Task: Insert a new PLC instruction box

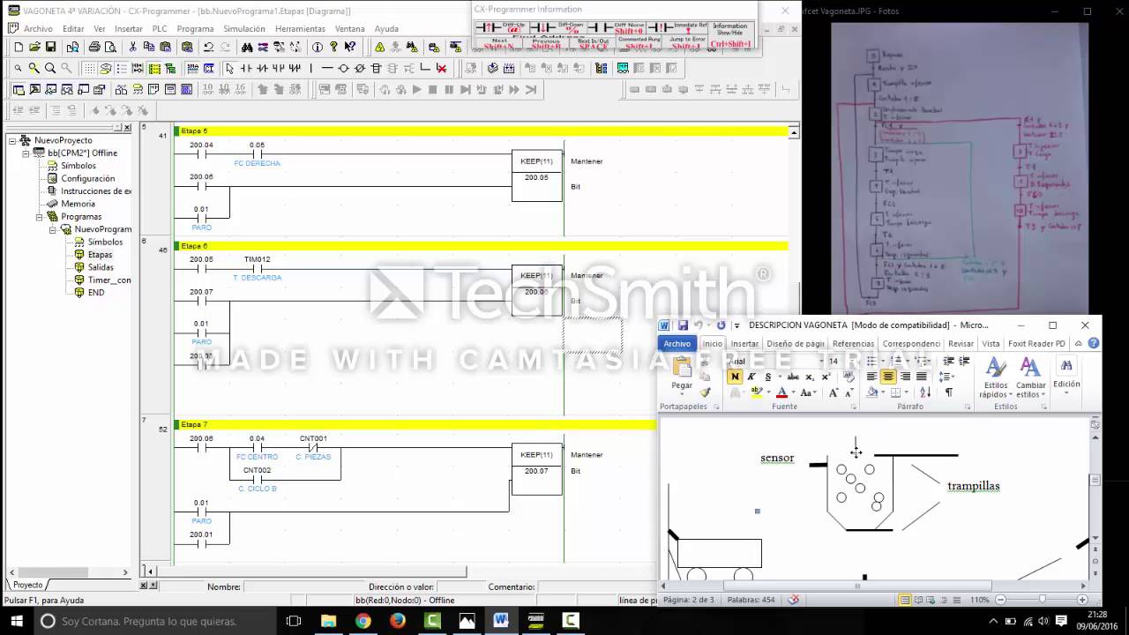Action: tap(377, 68)
